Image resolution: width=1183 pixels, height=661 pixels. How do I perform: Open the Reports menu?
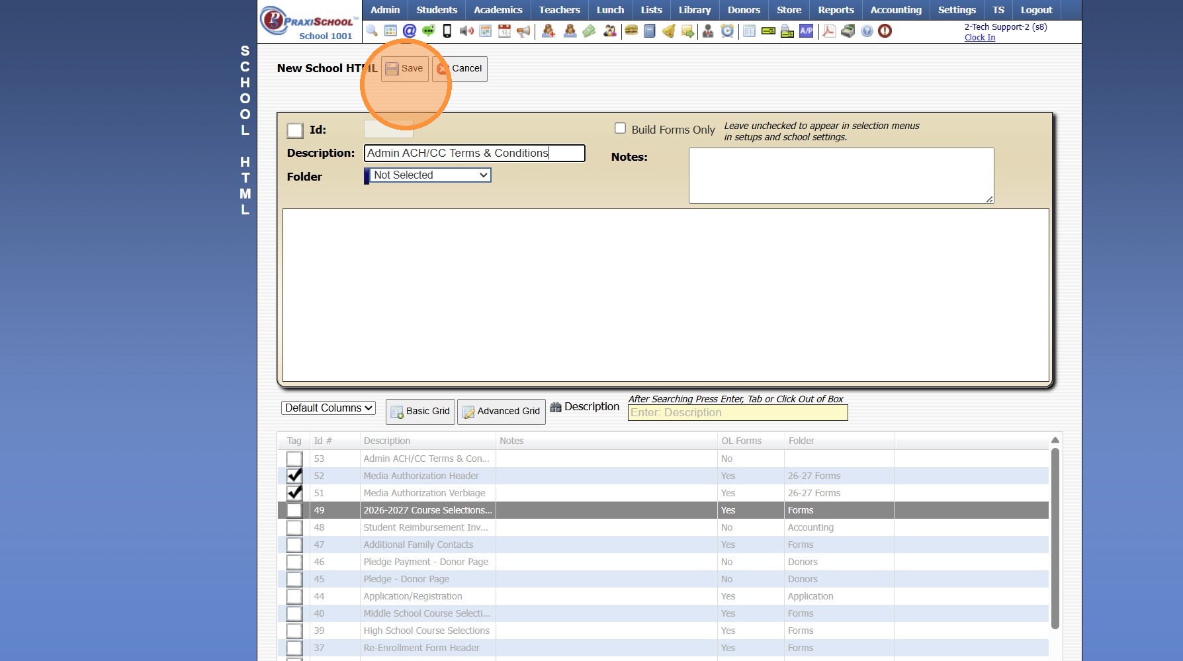pyautogui.click(x=836, y=10)
